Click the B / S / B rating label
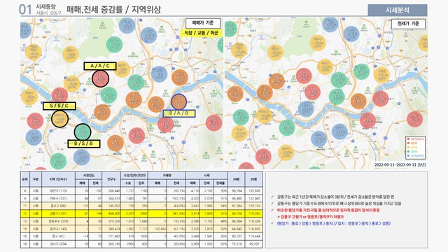This screenshot has width=448, height=252. 84,143
